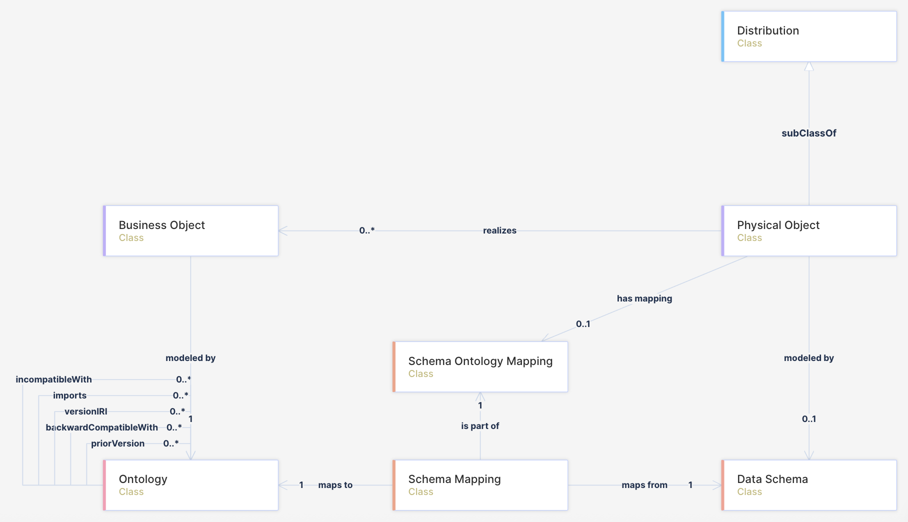Screen dimensions: 908x522
Task: Click the priorVersion relation label
Action: tap(117, 443)
